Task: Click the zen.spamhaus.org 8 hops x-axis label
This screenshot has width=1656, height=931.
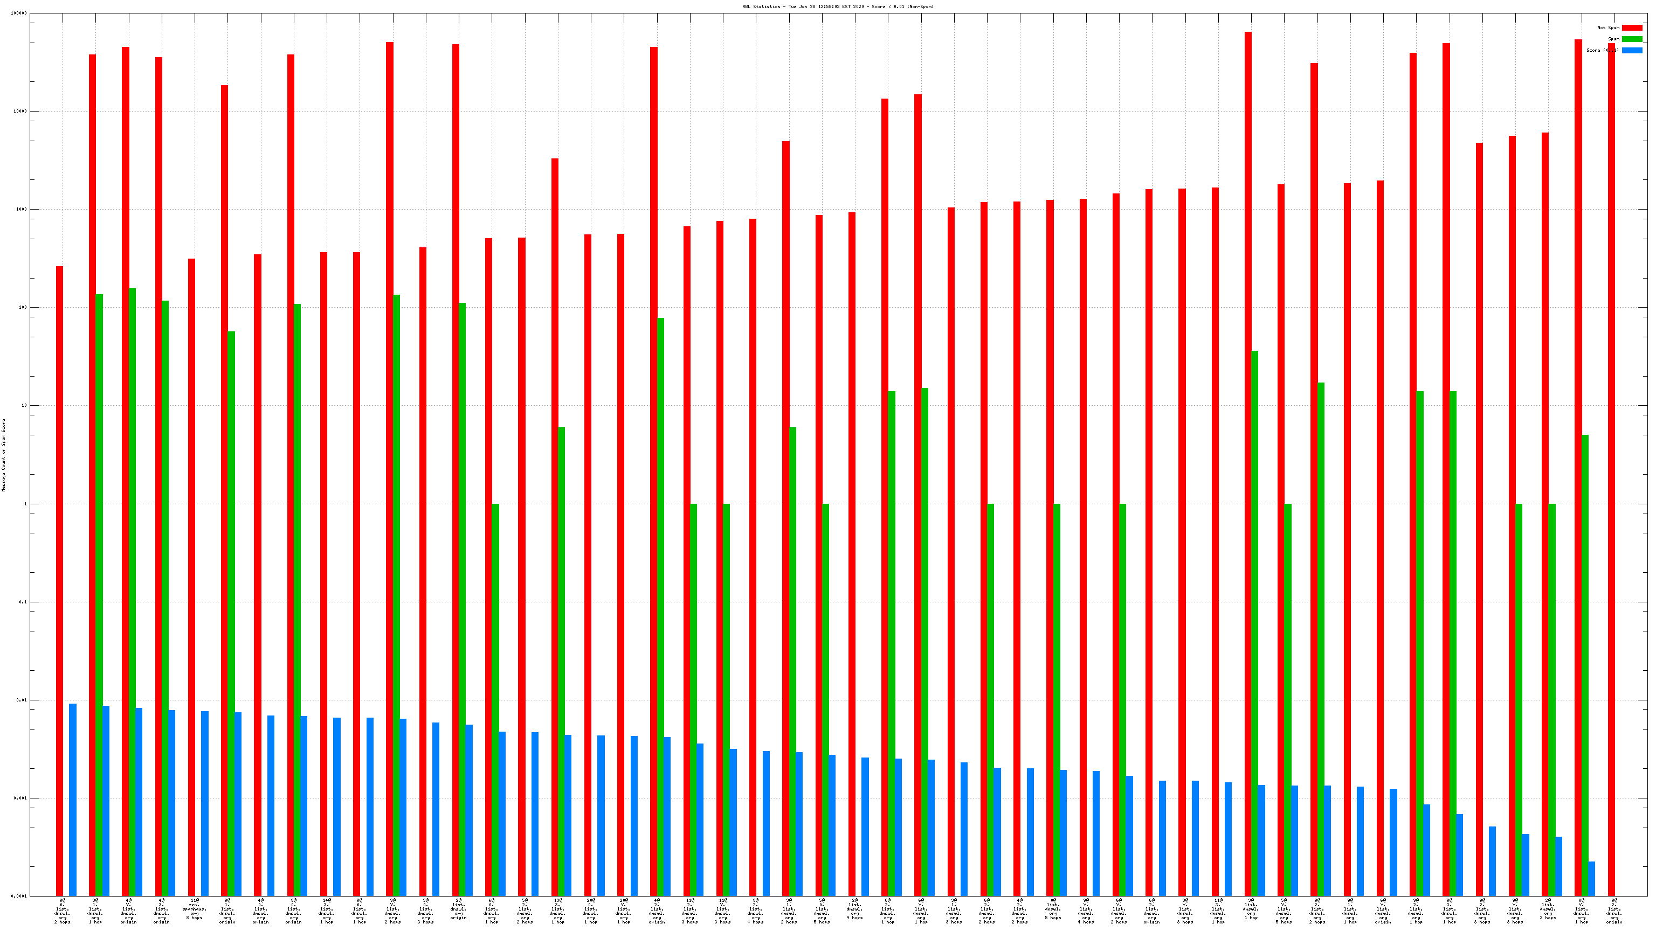Action: pos(194,909)
